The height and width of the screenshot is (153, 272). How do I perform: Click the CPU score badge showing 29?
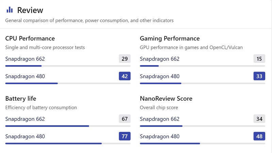124,59
